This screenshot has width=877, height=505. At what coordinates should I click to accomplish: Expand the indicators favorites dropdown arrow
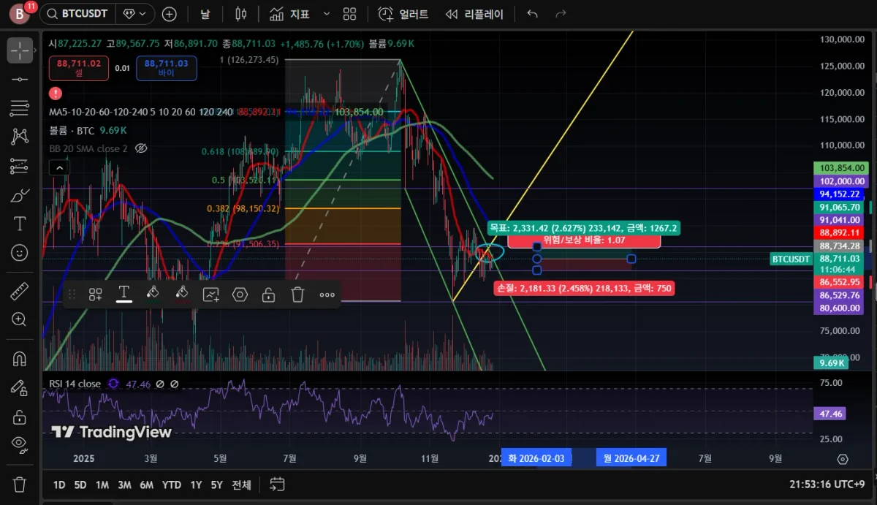pos(326,14)
